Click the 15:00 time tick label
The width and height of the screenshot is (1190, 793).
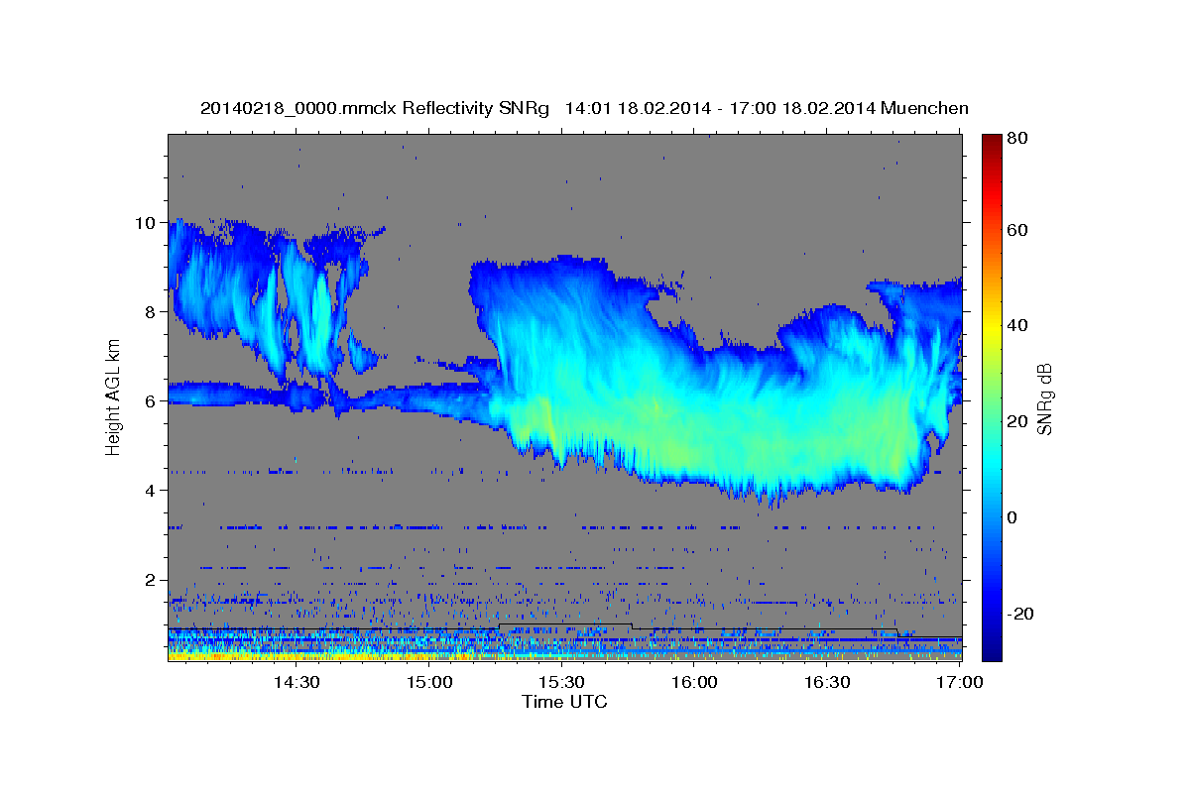pos(429,682)
